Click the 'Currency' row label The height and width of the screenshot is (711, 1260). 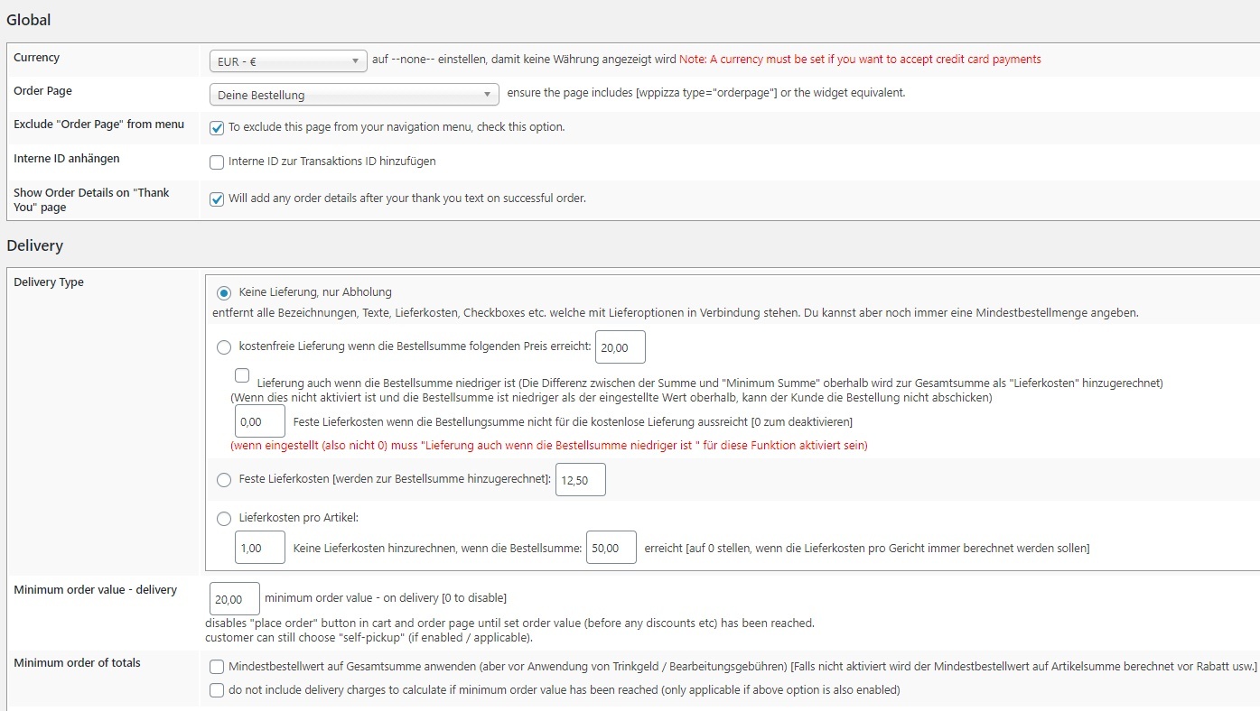37,58
